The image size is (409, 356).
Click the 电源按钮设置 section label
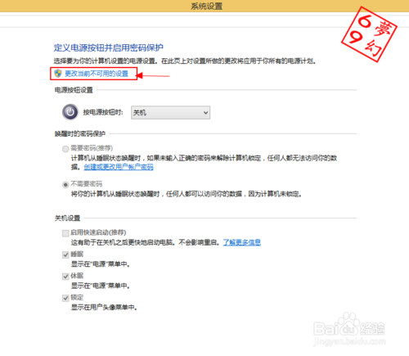coord(74,90)
